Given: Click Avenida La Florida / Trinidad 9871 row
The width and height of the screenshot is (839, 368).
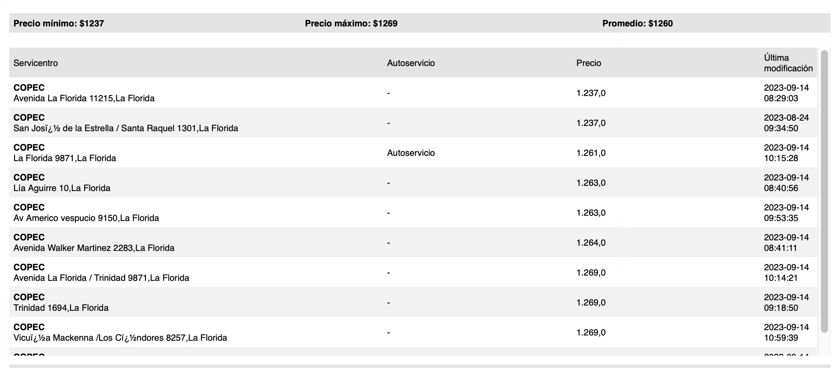Looking at the screenshot, I should [x=101, y=278].
